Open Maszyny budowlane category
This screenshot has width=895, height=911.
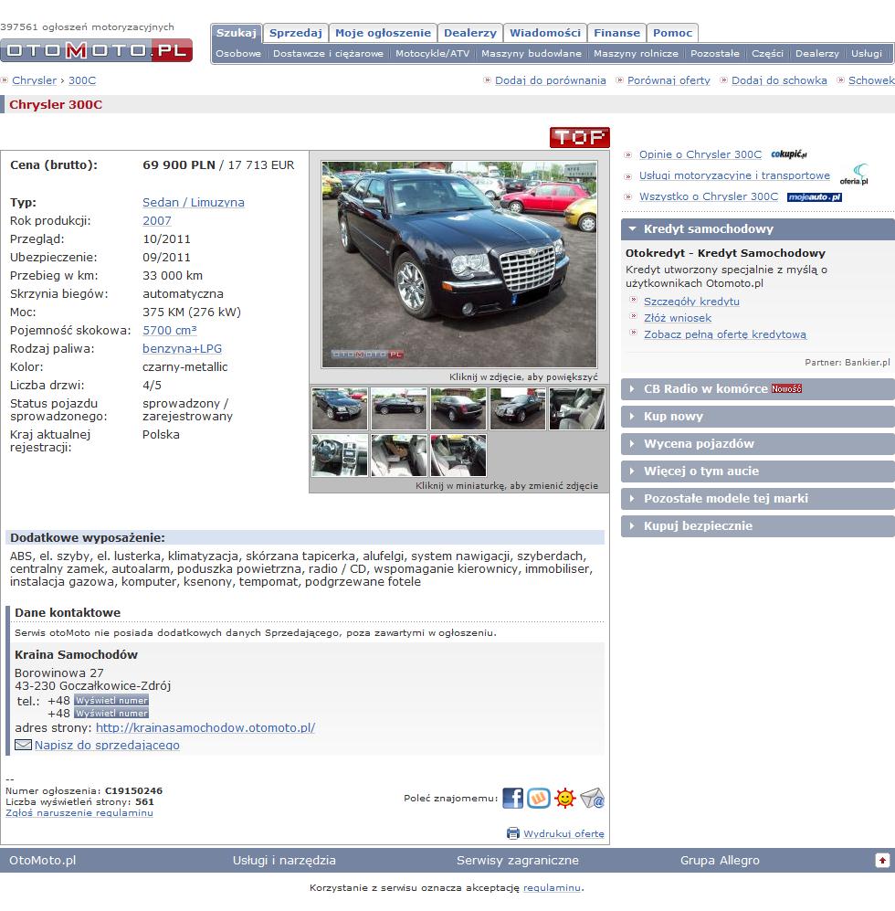coord(531,53)
